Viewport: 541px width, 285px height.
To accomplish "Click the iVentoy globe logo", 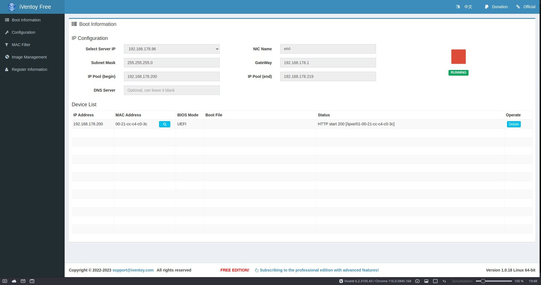I will [x=12, y=7].
